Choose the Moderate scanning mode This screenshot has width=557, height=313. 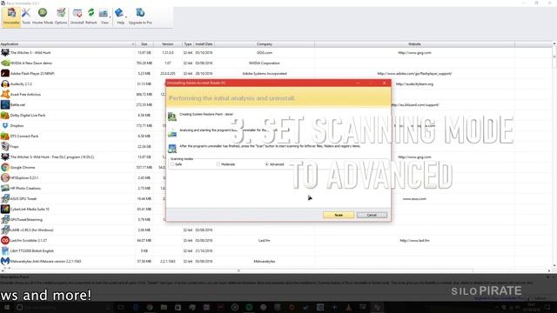[218, 164]
